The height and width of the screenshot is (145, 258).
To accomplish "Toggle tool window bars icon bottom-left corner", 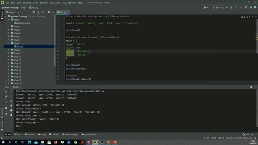I will coord(2,138).
